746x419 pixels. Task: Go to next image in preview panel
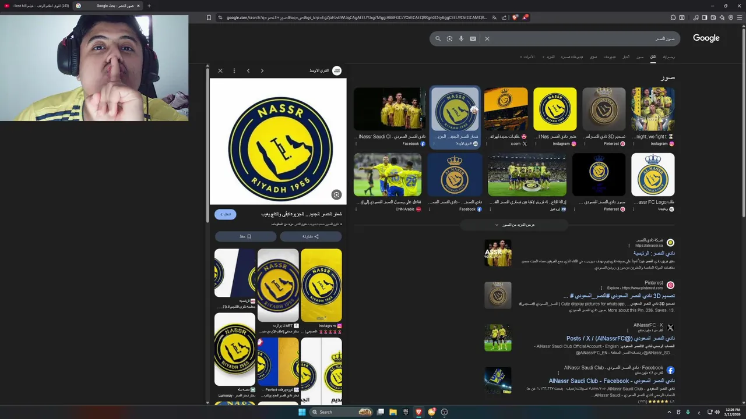point(262,70)
